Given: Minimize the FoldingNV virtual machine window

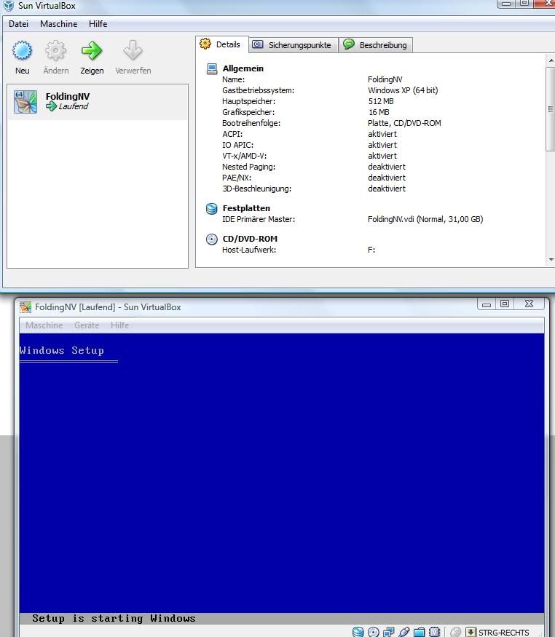Looking at the screenshot, I should (487, 304).
